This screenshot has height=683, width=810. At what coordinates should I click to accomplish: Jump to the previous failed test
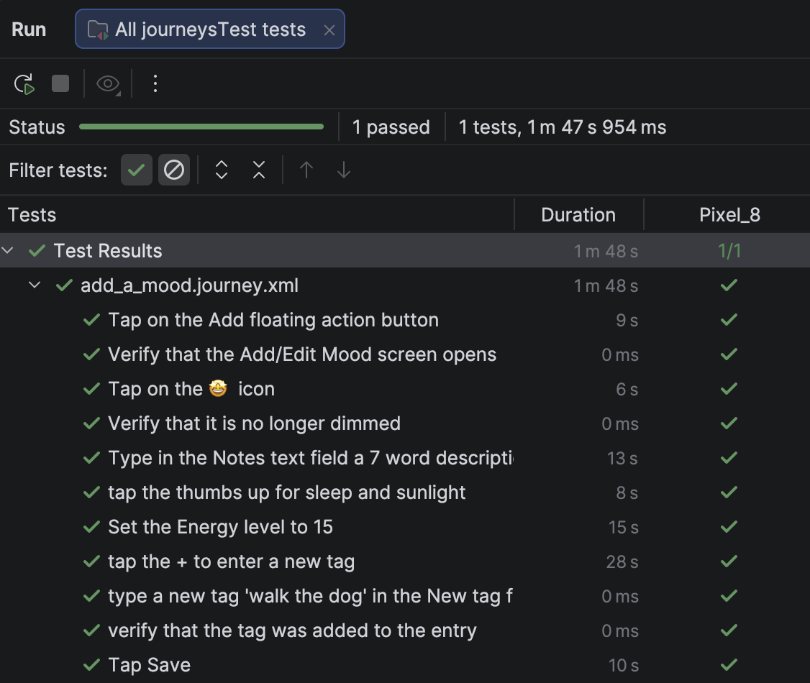pos(306,170)
